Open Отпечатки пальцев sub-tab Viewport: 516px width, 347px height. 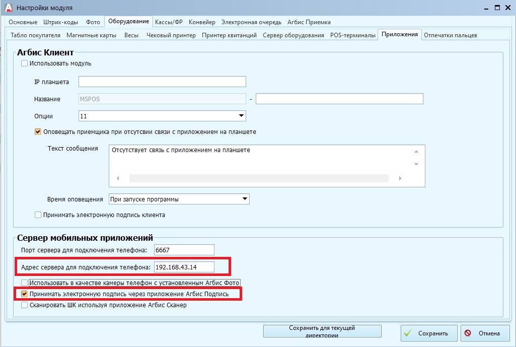click(451, 35)
